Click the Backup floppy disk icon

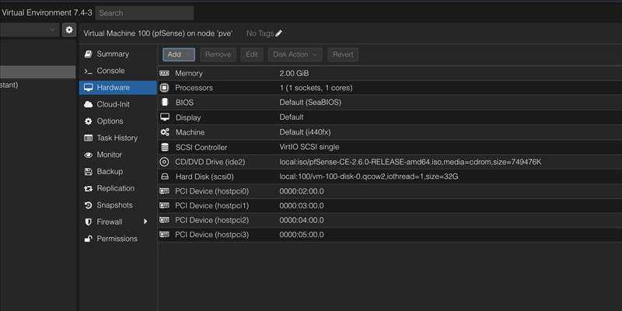coord(88,172)
